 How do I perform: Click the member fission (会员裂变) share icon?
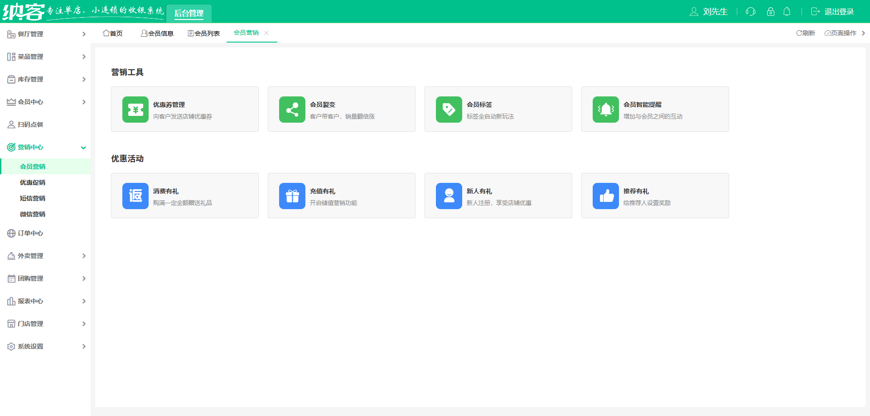click(292, 110)
